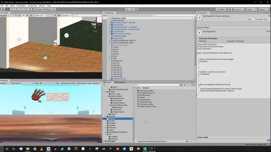271x152 pixels.
Task: Select Main Camera in Hierarchy
Action: (x=119, y=20)
